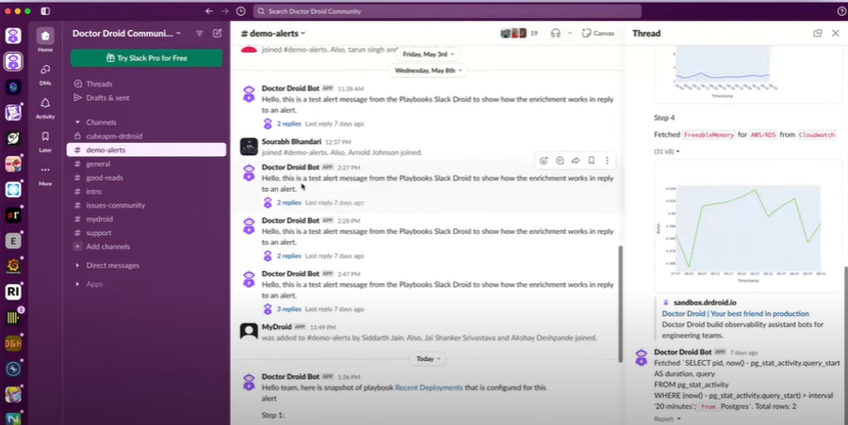Click the Thread panel scrollbar
This screenshot has width=848, height=425.
[x=845, y=346]
